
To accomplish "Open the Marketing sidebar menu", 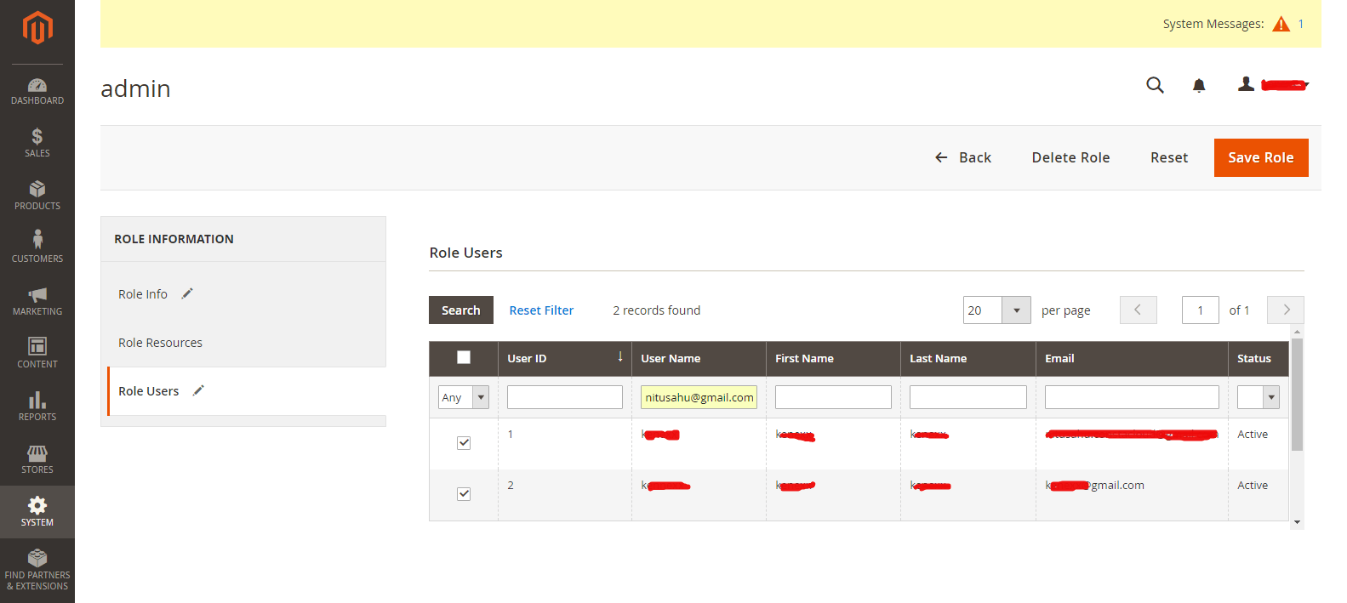I will tap(37, 301).
